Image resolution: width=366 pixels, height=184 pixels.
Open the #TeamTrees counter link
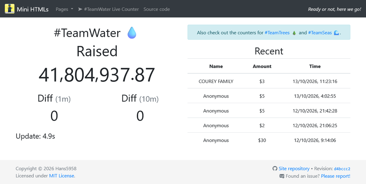277,33
